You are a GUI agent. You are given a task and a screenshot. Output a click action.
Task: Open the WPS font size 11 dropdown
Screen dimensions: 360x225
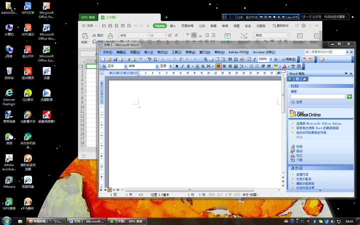[164, 35]
